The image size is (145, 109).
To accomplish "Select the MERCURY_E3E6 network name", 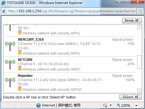I will (31, 40).
